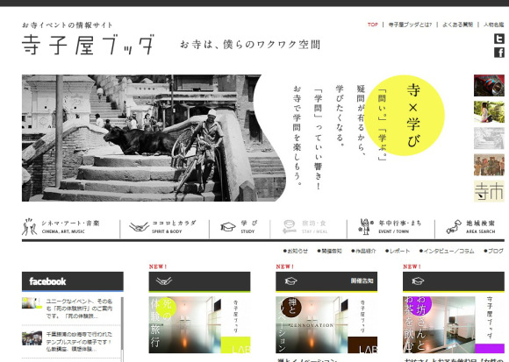The width and height of the screenshot is (509, 362).
Task: Click the お寺イベントの情報サイト subtitle
Action: coord(68,25)
